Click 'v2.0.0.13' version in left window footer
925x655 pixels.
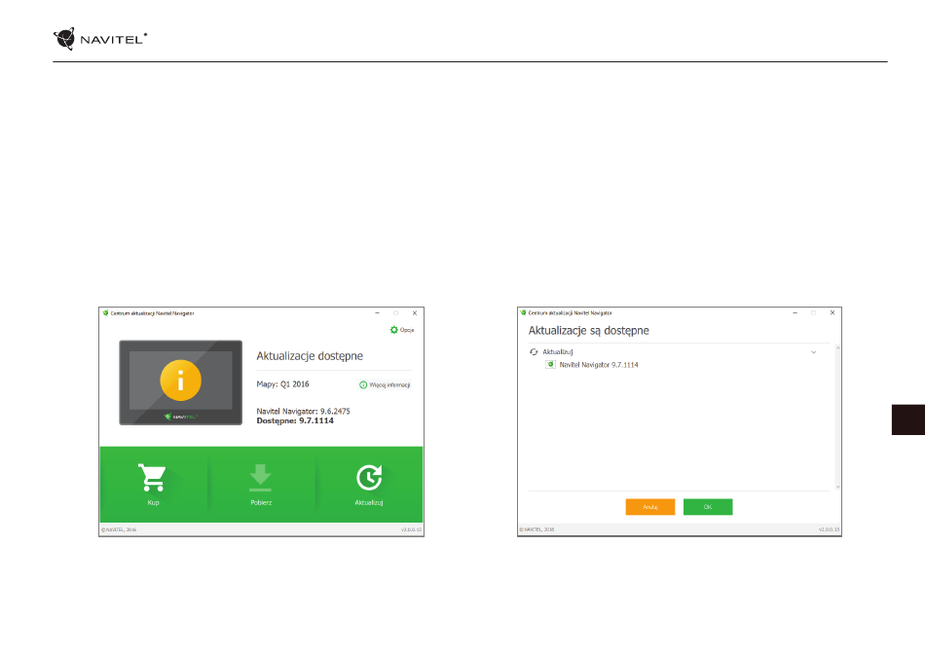click(411, 530)
